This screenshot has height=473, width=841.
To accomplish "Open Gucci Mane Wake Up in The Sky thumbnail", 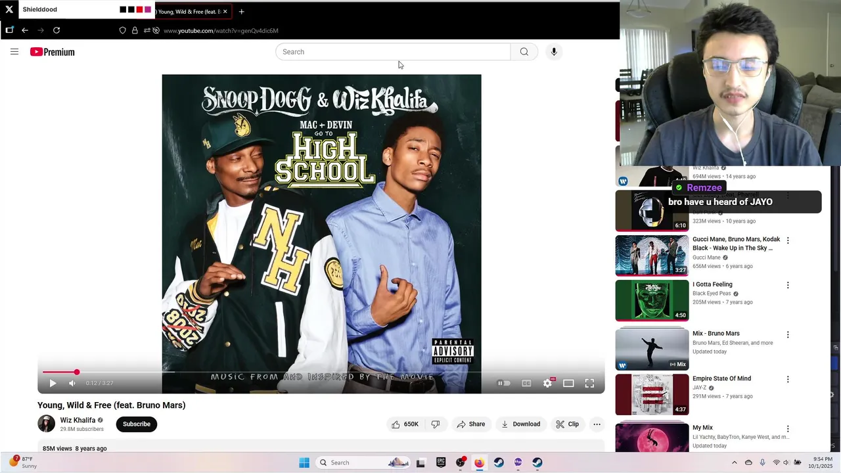I will (652, 256).
